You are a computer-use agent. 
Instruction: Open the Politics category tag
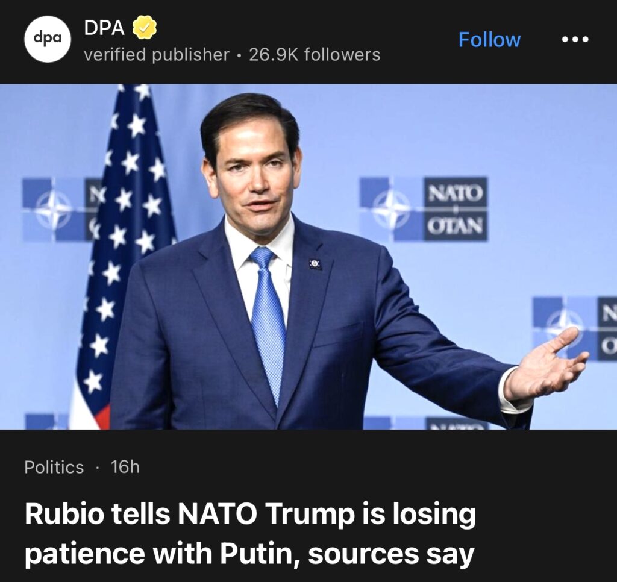[54, 467]
